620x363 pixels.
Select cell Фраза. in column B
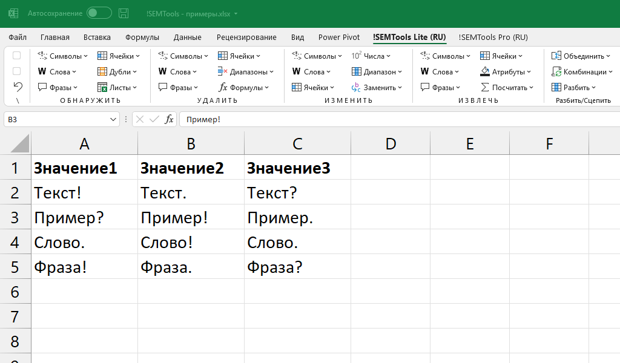[191, 267]
